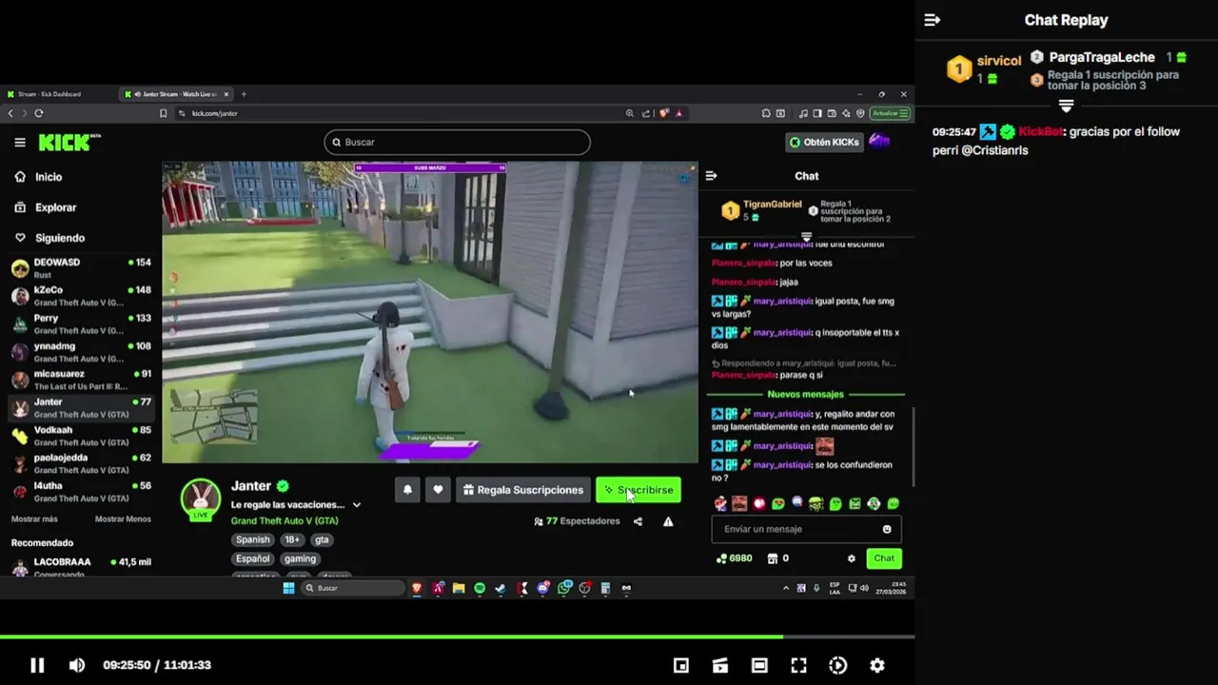Share the stream via share icon
Image resolution: width=1218 pixels, height=685 pixels.
(638, 521)
